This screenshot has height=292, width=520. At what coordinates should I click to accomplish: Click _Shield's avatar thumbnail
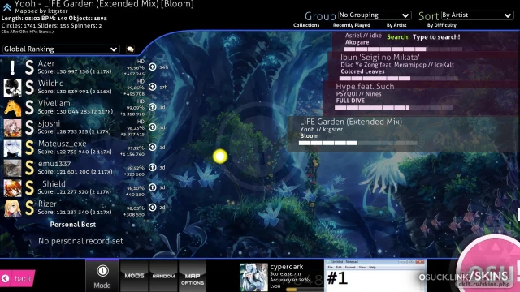(12, 188)
